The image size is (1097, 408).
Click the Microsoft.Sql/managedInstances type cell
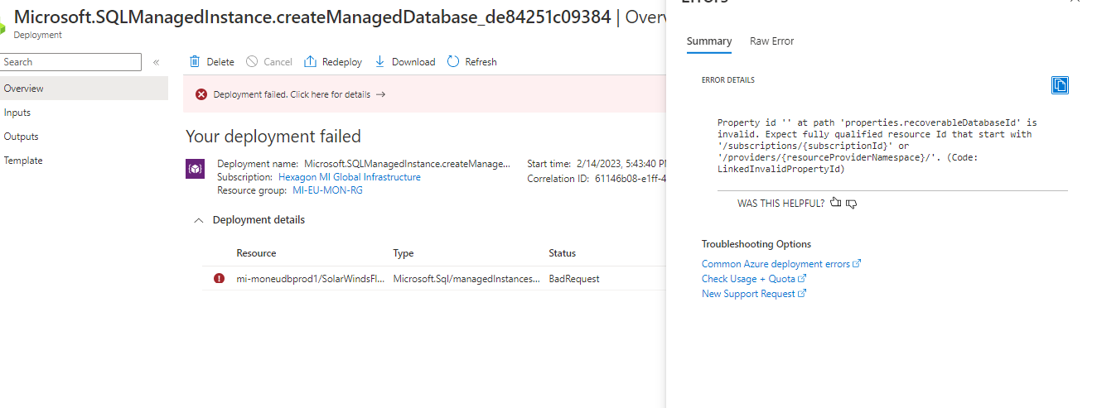[x=466, y=279]
